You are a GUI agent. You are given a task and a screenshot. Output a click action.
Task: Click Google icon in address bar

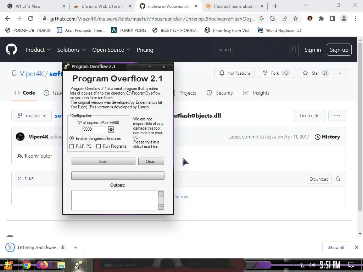(x=262, y=18)
